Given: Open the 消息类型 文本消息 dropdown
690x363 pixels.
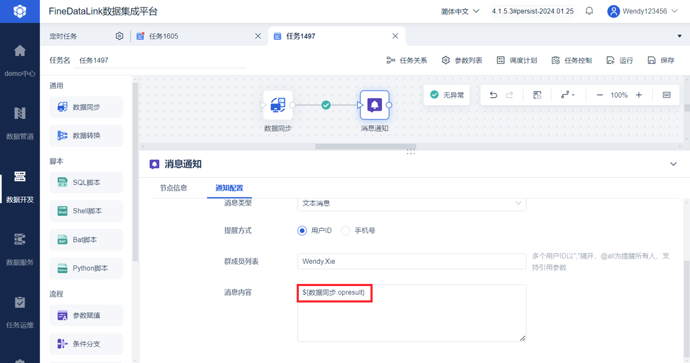Looking at the screenshot, I should point(412,203).
